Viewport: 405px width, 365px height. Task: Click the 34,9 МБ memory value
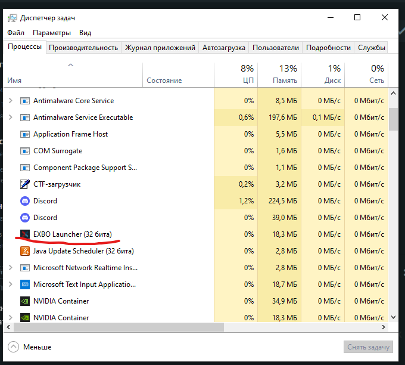[x=285, y=301]
